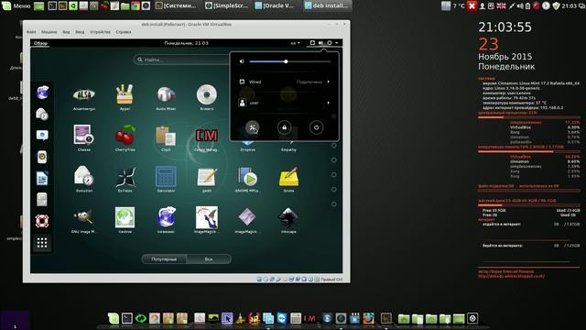Expand the Wired network submenu
Image resolution: width=586 pixels, height=330 pixels.
[x=285, y=82]
